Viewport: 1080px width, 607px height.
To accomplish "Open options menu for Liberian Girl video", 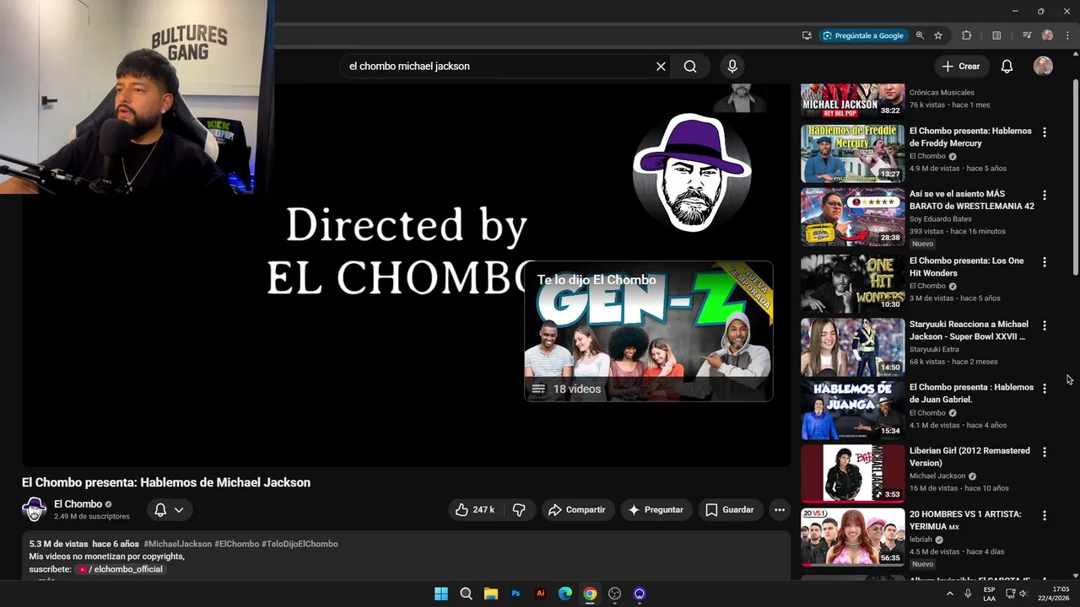I will coord(1045,452).
